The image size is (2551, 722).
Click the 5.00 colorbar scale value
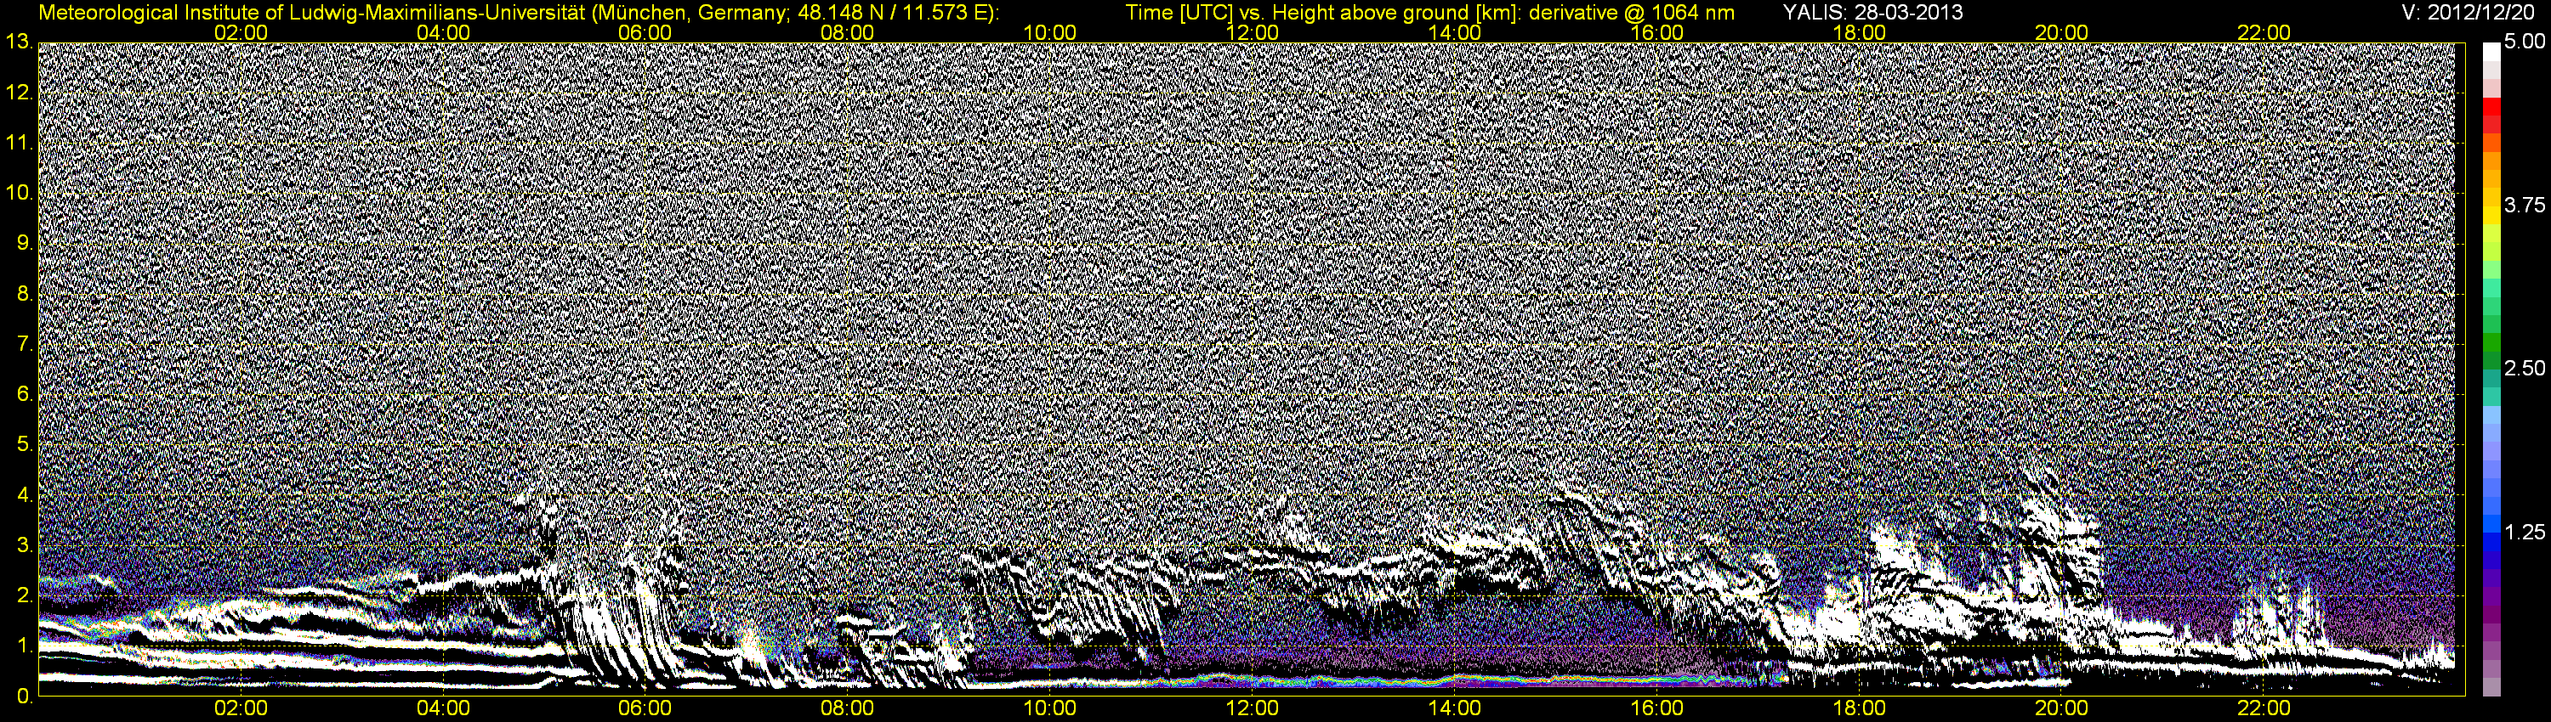click(2523, 42)
